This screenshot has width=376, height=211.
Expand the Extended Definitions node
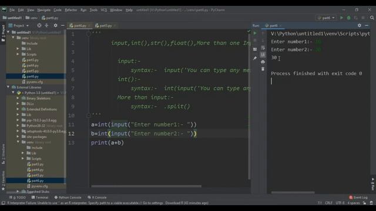tap(18, 110)
